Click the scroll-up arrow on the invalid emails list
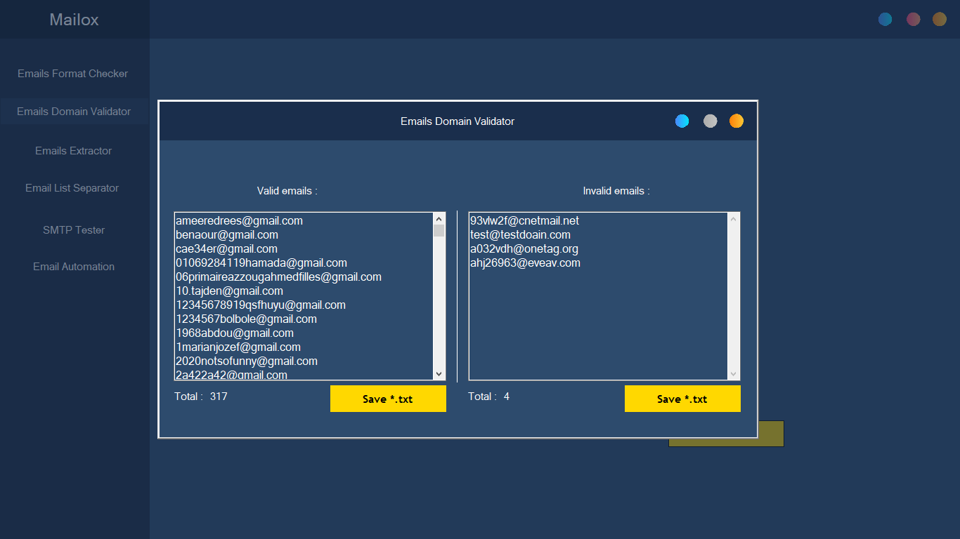The height and width of the screenshot is (539, 960). 733,218
